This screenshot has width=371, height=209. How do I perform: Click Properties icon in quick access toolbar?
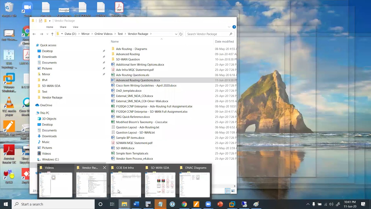point(40,21)
